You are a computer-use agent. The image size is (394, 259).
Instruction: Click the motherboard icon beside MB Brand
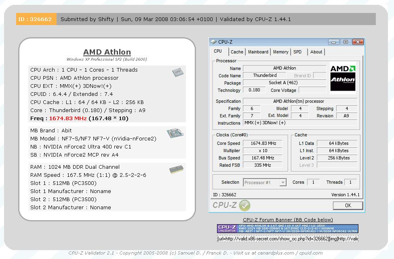pyautogui.click(x=175, y=133)
